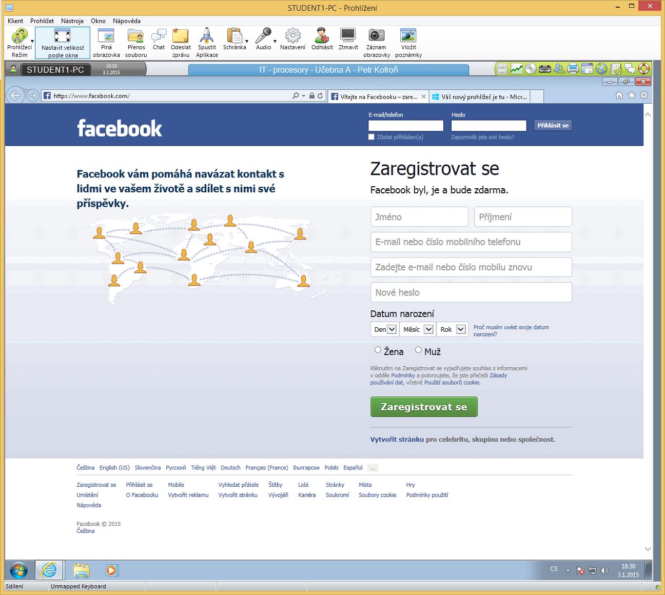Open address bar search dropdown arrow
This screenshot has height=595, width=665.
click(x=303, y=96)
